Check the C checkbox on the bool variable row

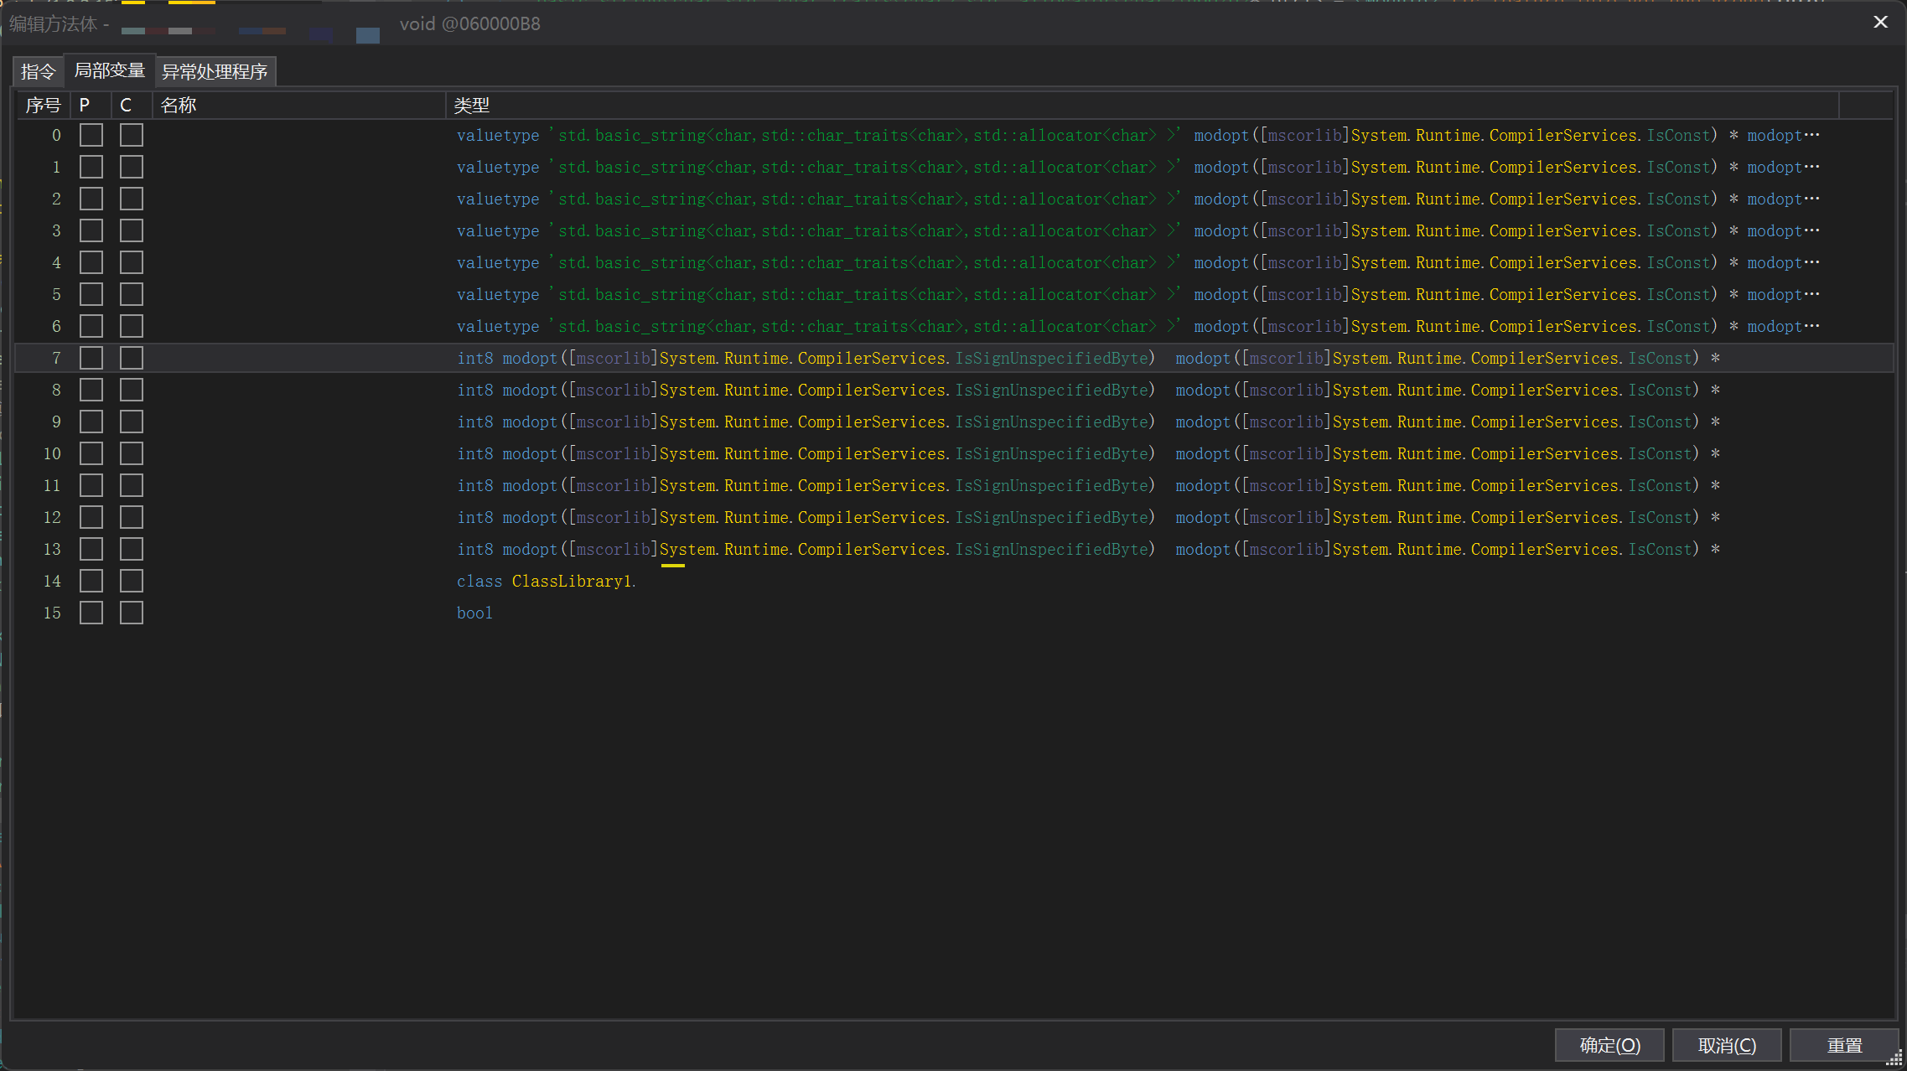coord(131,612)
